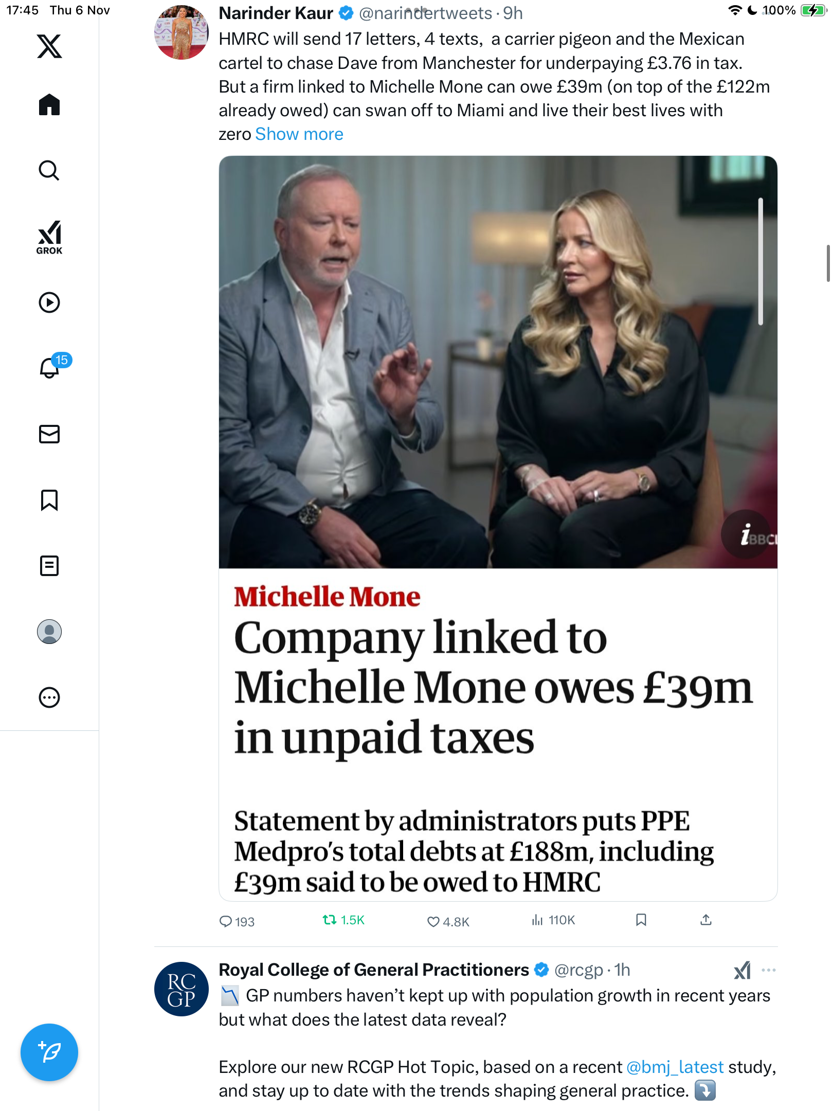Open Bookmarks in the sidebar
This screenshot has height=1111, width=833.
click(x=49, y=500)
